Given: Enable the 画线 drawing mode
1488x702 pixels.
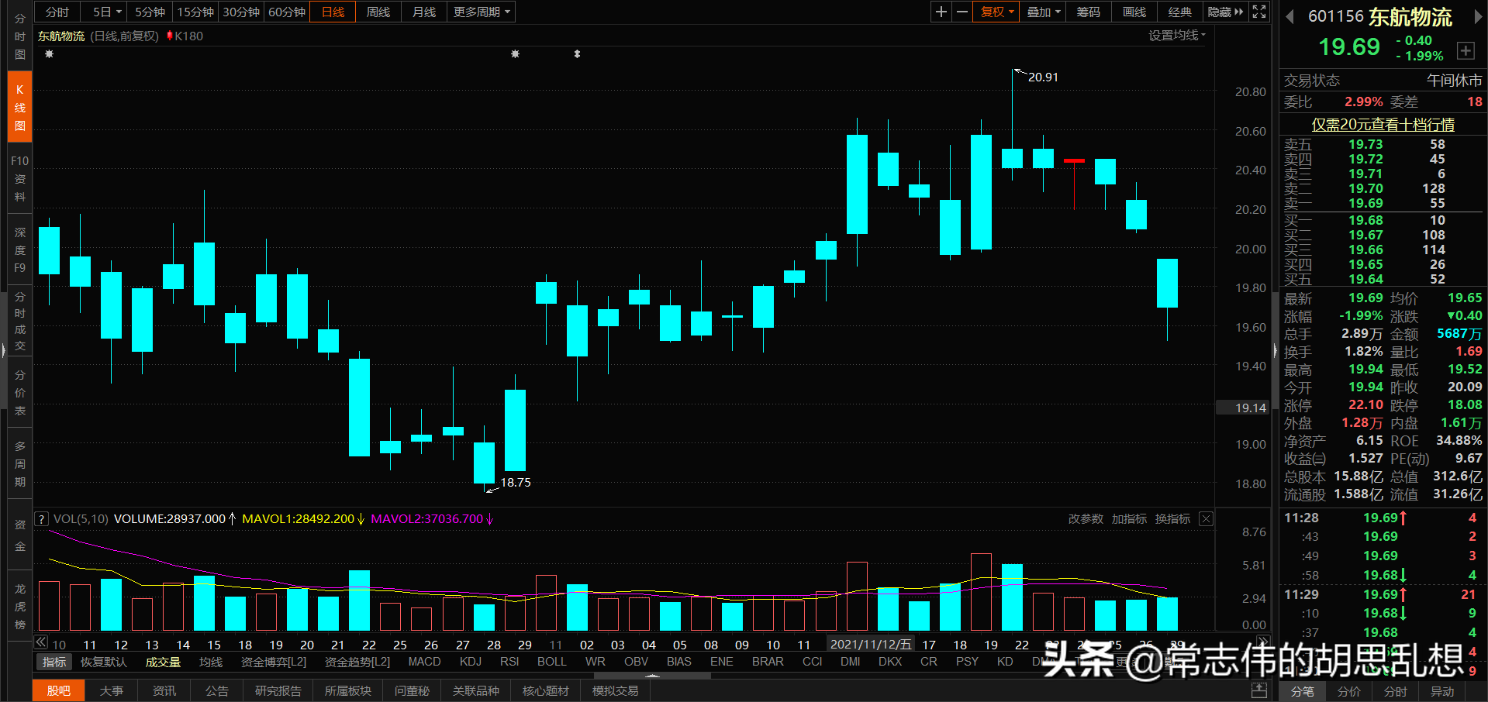Looking at the screenshot, I should click(1133, 12).
